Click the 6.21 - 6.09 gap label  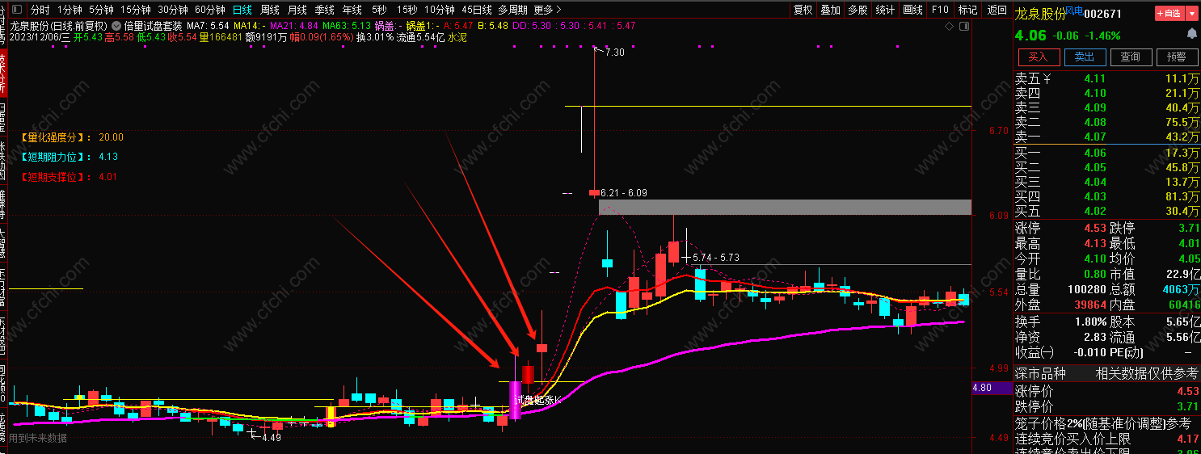pos(624,193)
